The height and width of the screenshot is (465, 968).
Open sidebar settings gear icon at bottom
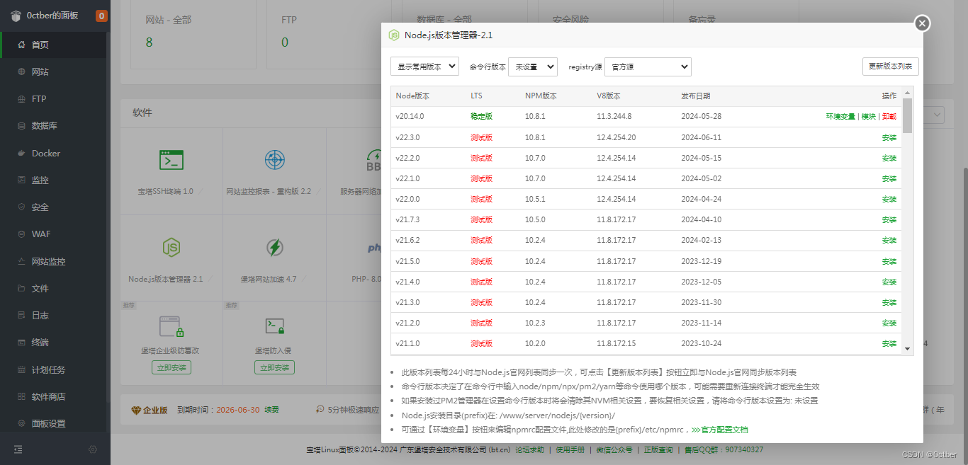(x=93, y=449)
